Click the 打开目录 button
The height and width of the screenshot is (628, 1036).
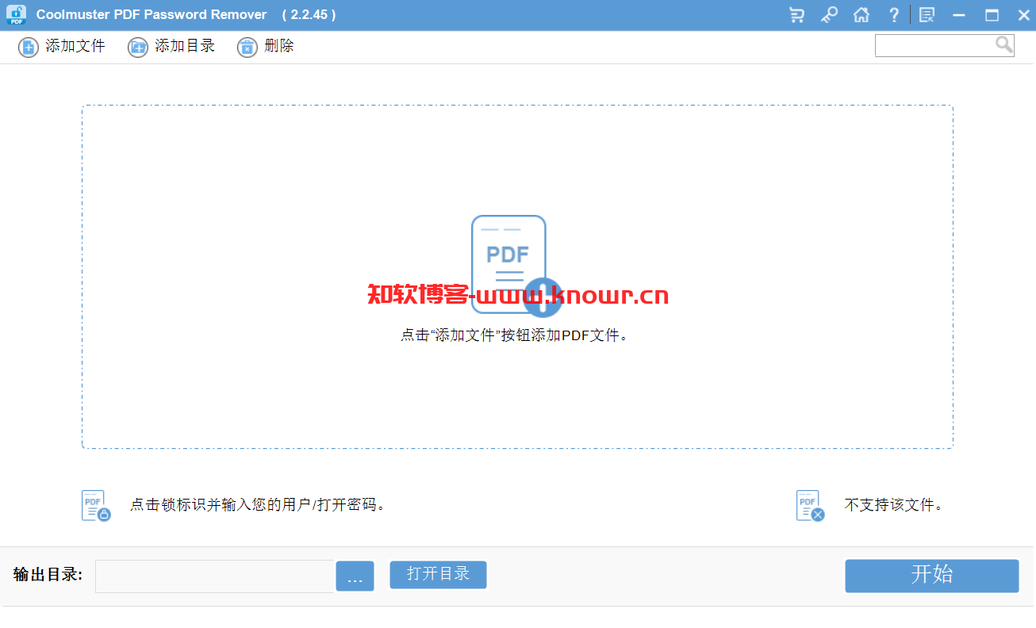(438, 575)
